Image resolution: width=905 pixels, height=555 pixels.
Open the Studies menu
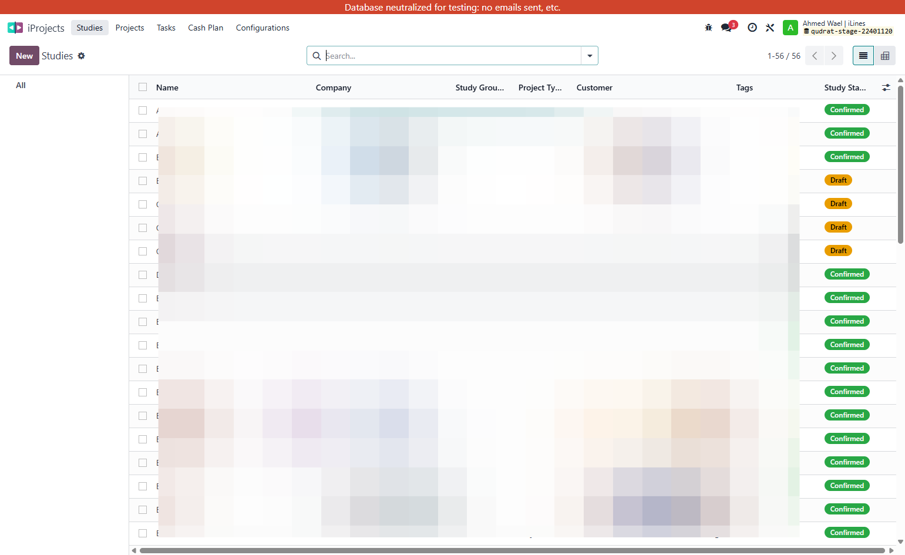pyautogui.click(x=90, y=28)
